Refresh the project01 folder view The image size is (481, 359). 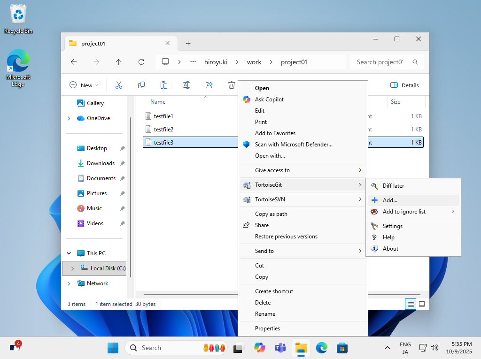141,62
